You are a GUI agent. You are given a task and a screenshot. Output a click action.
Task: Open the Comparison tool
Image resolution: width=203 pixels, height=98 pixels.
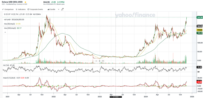coord(8,10)
